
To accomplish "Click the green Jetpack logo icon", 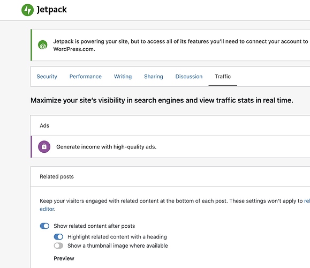I will 27,10.
